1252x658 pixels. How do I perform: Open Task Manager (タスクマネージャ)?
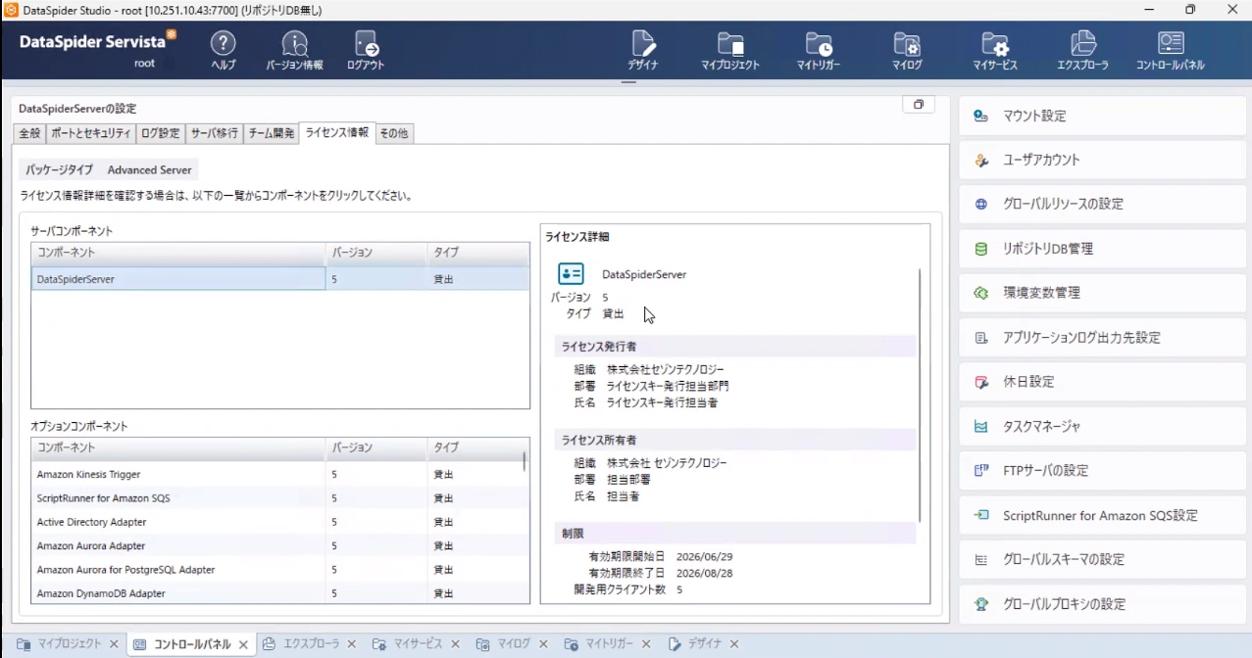tap(1103, 427)
